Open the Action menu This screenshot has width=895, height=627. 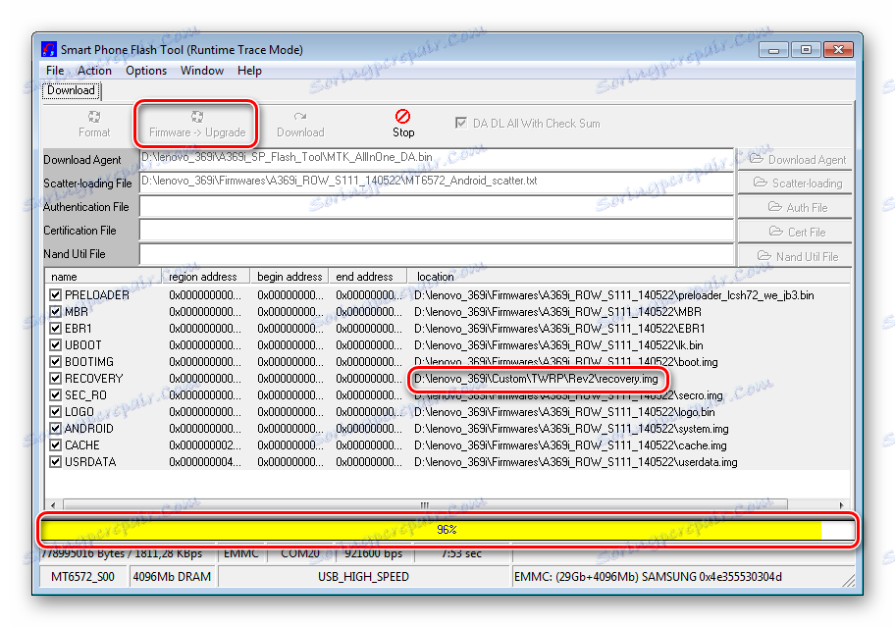pos(94,71)
